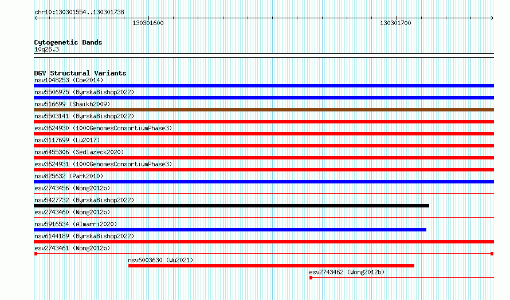Image resolution: width=510 pixels, height=300 pixels.
Task: Select the blue bar for nsv5916534
Action: pos(230,230)
